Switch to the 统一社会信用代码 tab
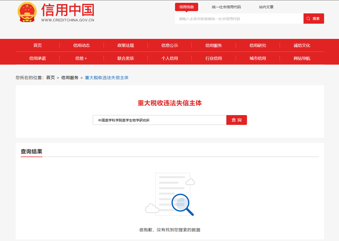 226,7
